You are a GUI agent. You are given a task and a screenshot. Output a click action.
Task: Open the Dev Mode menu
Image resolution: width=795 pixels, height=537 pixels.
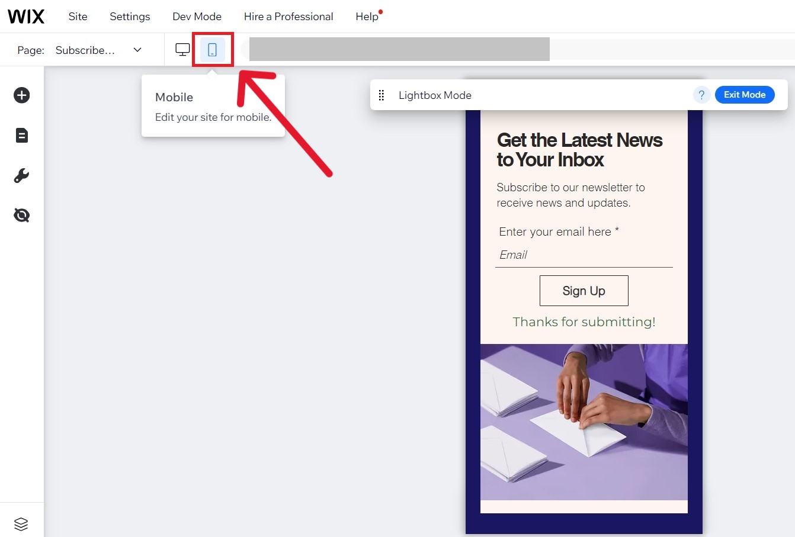pos(197,17)
